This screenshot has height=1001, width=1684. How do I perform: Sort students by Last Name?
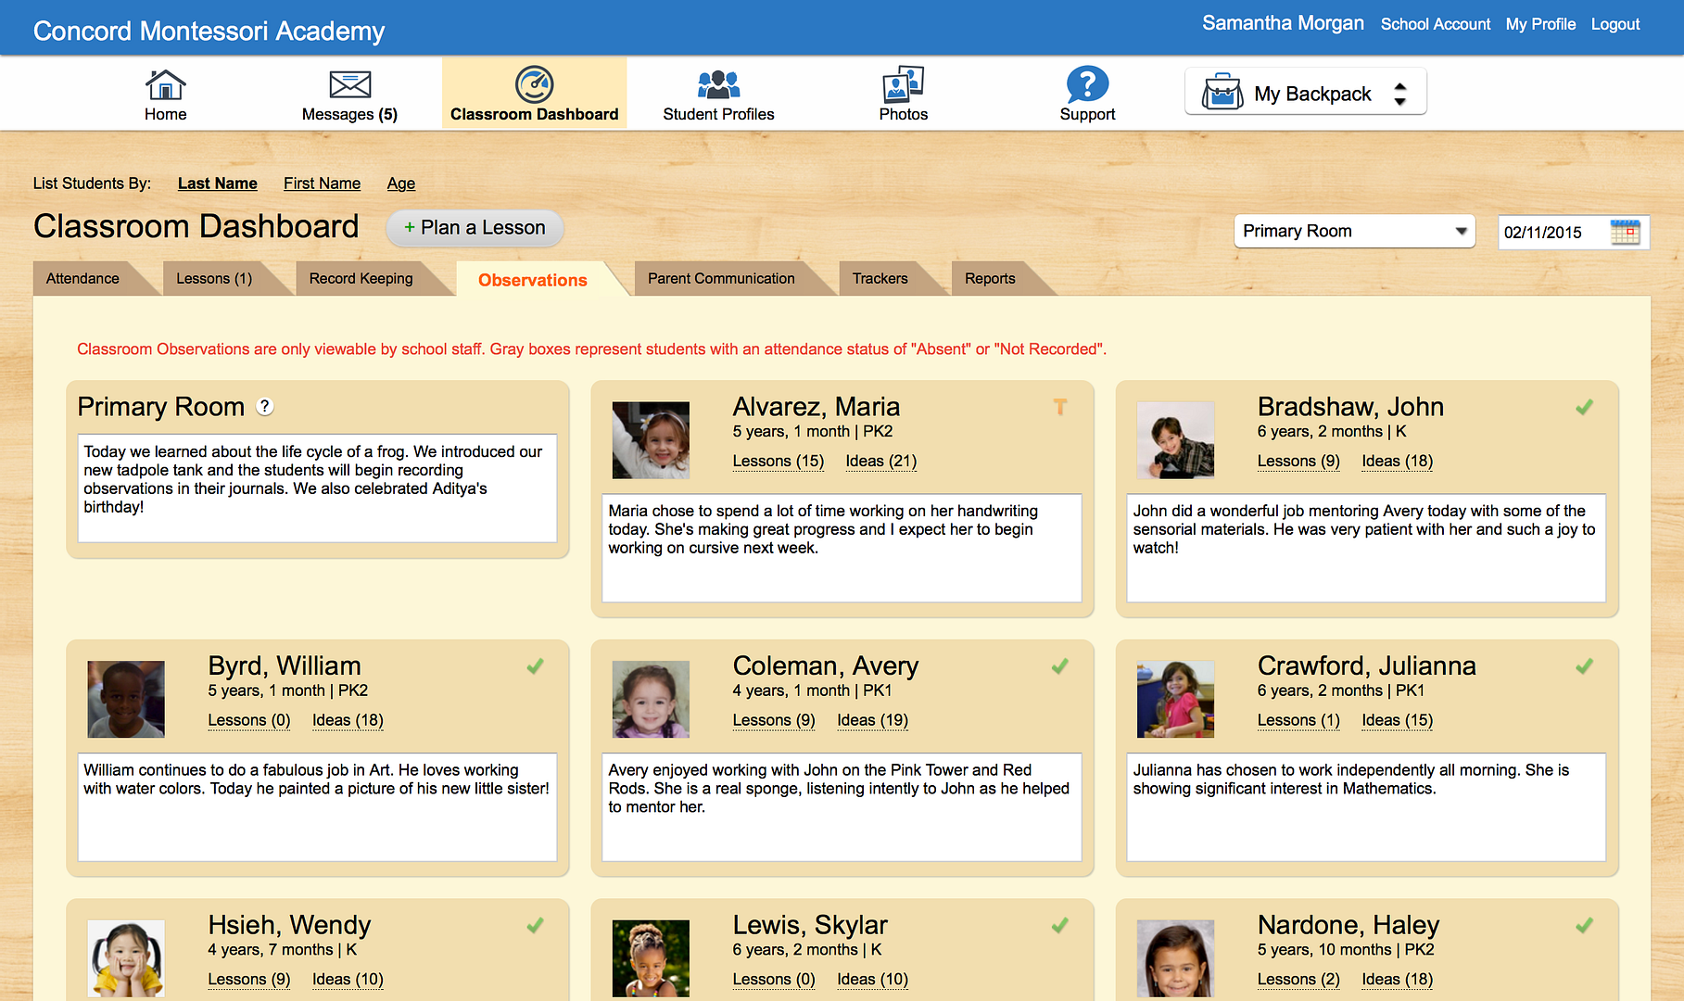click(218, 184)
